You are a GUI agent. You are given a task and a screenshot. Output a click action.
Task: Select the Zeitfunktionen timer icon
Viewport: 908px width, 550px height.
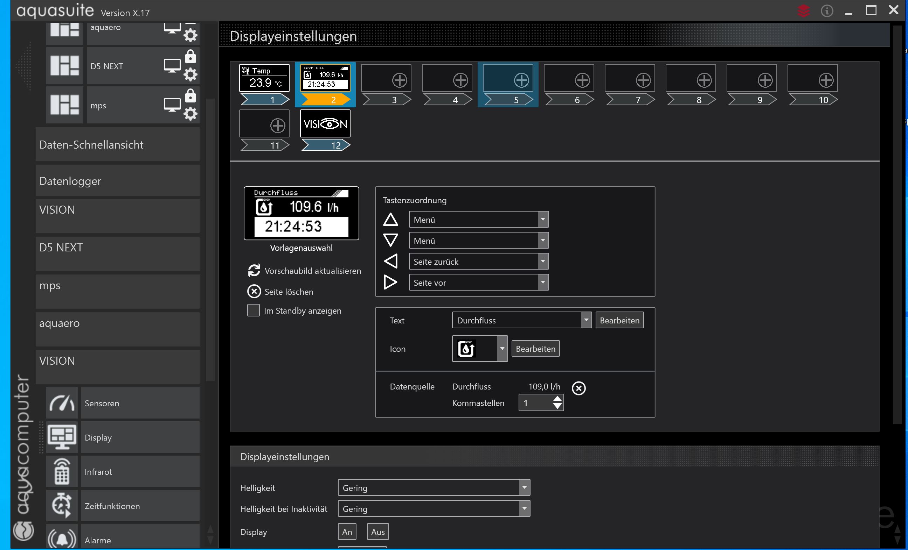tap(62, 506)
